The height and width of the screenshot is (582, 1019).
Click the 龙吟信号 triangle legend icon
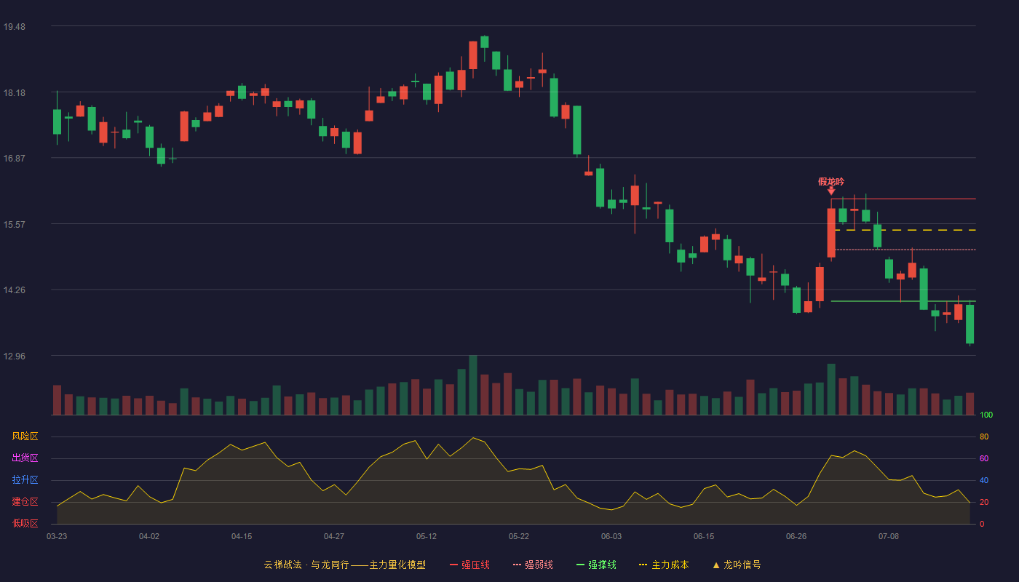(x=715, y=565)
